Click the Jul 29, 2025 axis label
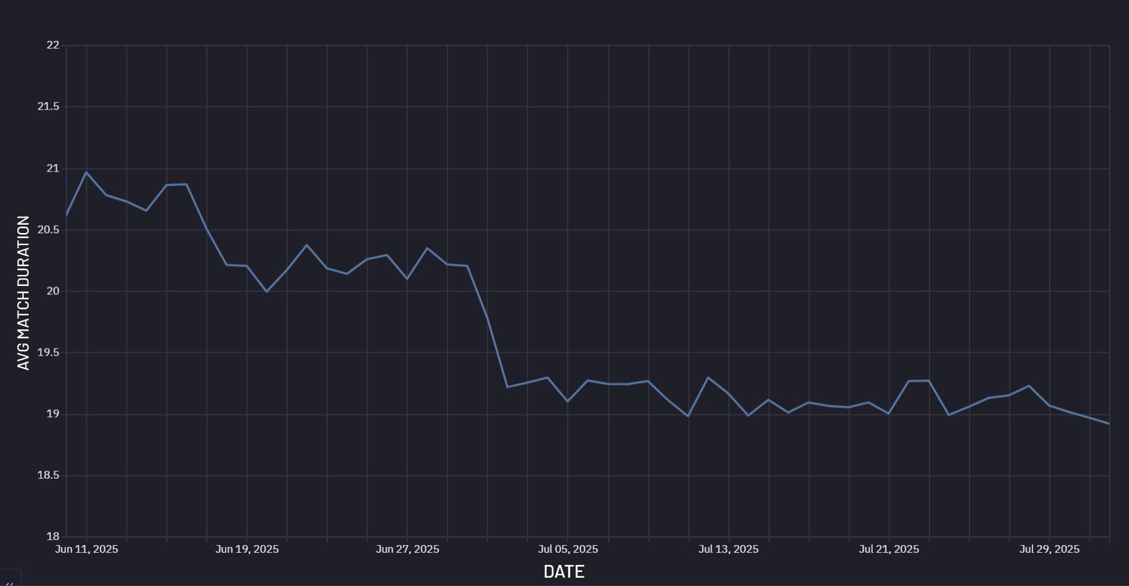Screen dimensions: 1129x586 click(x=1049, y=549)
